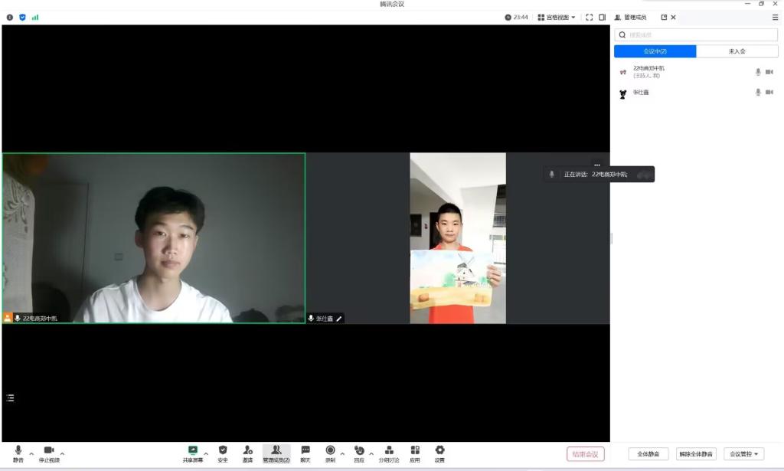Image resolution: width=784 pixels, height=471 pixels.
Task: Minimize the 腾讯会议 window
Action: 747,4
